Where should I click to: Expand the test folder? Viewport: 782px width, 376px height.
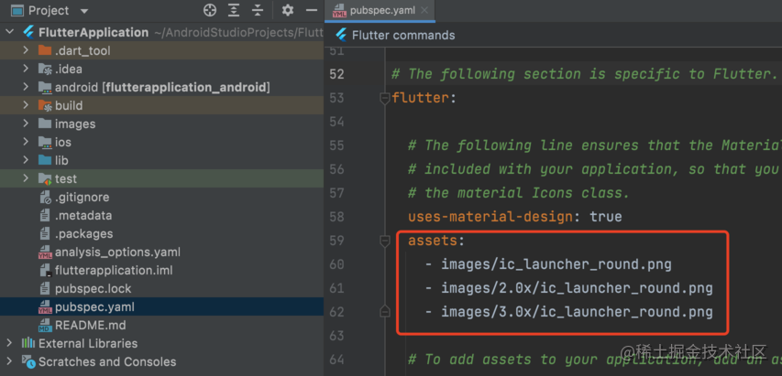(x=26, y=178)
